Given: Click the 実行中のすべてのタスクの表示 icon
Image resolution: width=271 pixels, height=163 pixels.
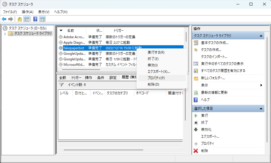Looking at the screenshot, I should 196,64.
